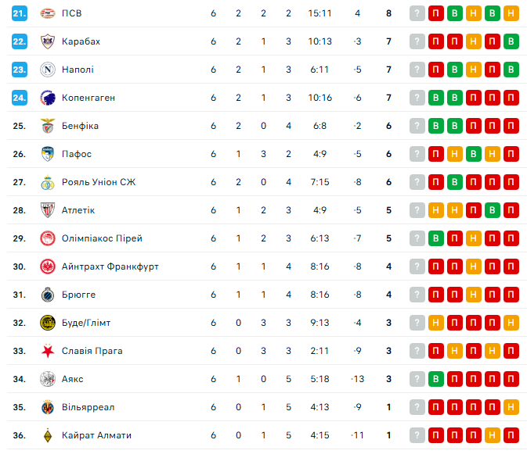Image resolution: width=527 pixels, height=454 pixels.
Task: Click the PSV club logo
Action: [47, 13]
